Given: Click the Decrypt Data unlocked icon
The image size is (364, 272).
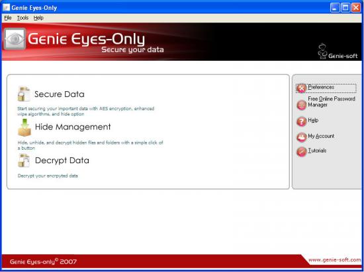Looking at the screenshot, I should click(24, 160).
